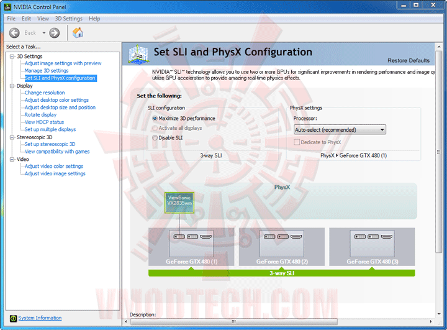This screenshot has width=447, height=330.
Task: Collapse the Stereoscopic 3D tree node
Action: (12, 137)
